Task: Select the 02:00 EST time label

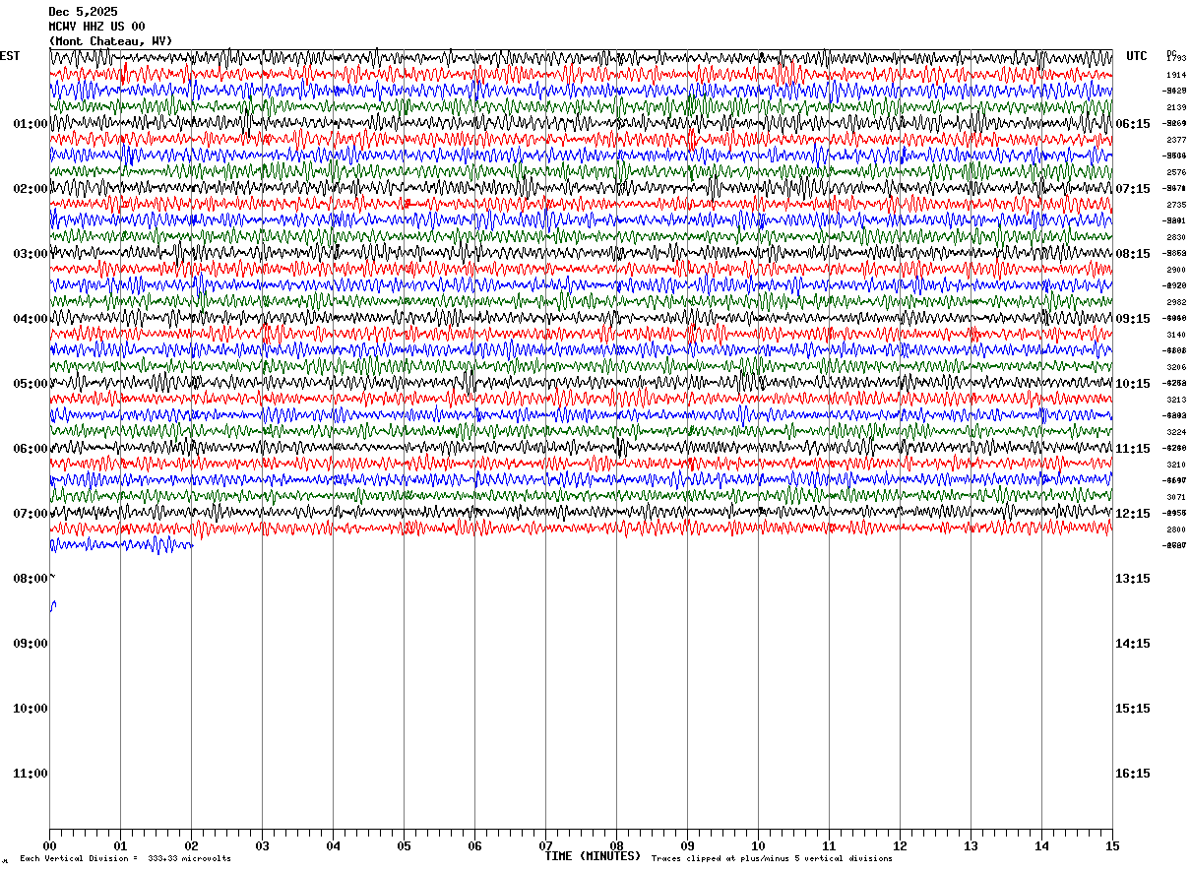Action: click(x=31, y=189)
